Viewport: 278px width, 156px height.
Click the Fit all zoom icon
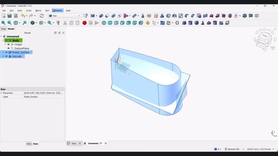3,23
